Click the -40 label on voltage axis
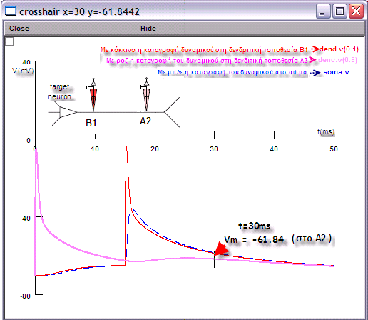Viewport: 368px width, 320px height. pos(25,218)
